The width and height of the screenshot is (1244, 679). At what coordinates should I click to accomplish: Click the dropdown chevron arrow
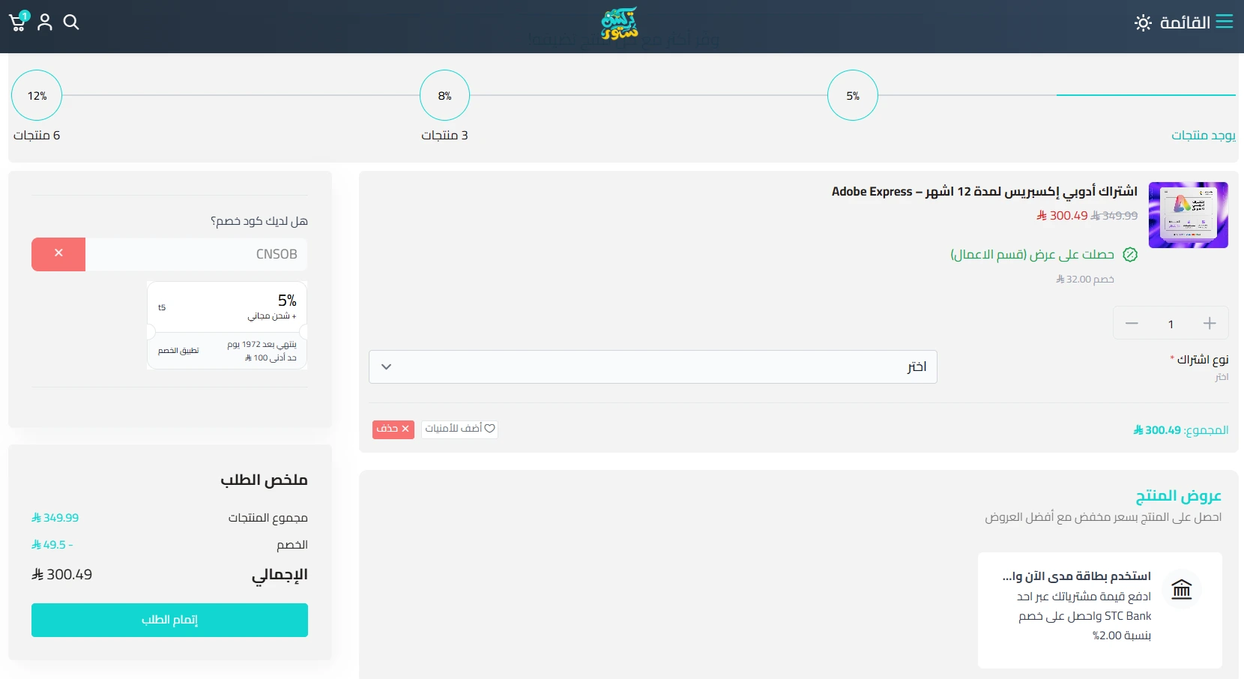pos(387,366)
